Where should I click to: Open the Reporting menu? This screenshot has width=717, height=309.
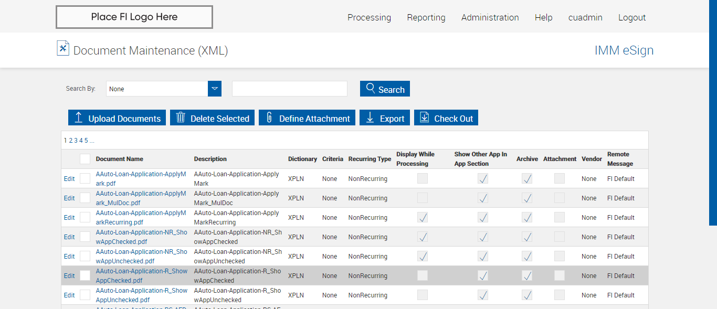[x=426, y=17]
